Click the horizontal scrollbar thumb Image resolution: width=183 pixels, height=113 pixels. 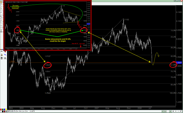tap(165, 111)
